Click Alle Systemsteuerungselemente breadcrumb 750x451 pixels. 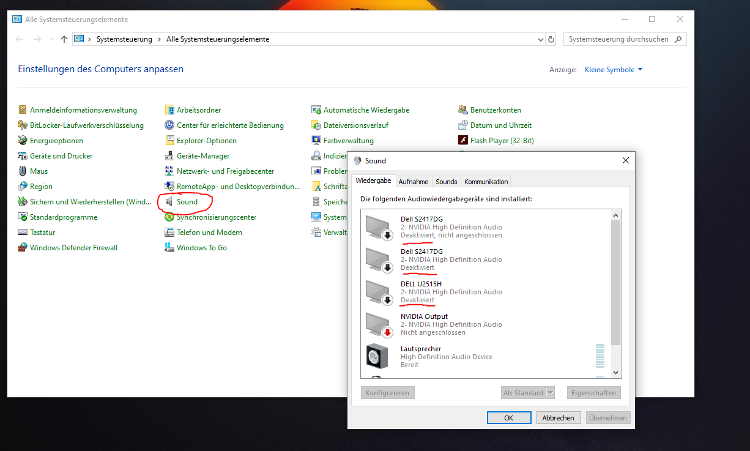[x=218, y=39]
